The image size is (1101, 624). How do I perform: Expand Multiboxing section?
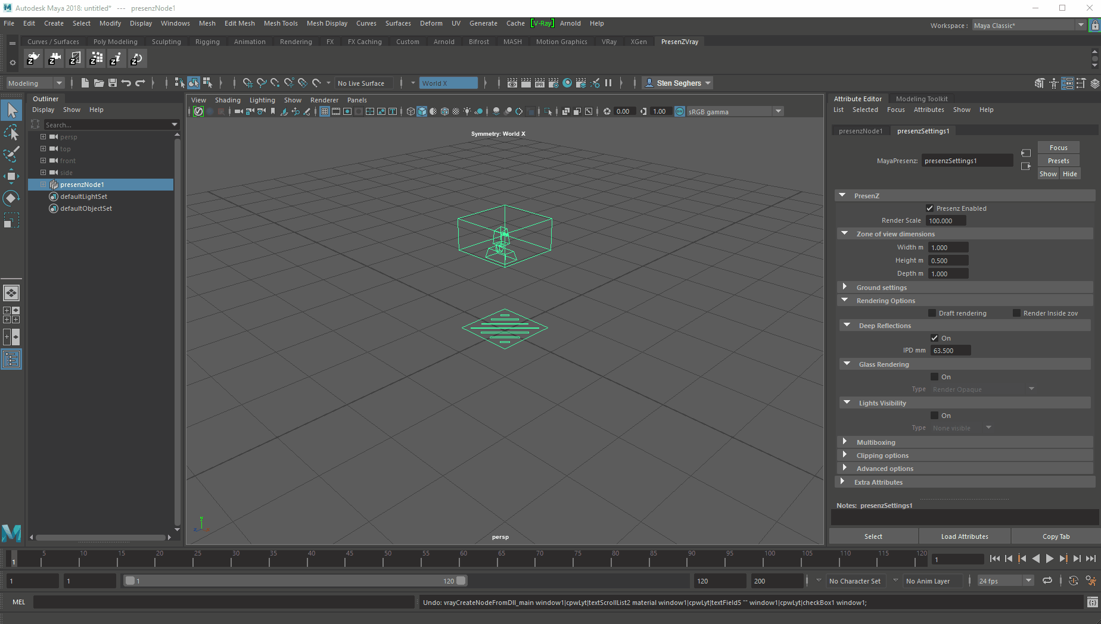click(844, 442)
